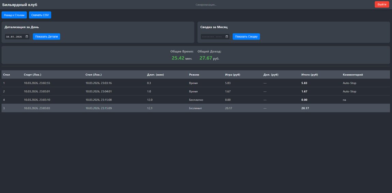The width and height of the screenshot is (392, 193).
Task: Click the Длит. (мин) column header
Action: coord(155,75)
